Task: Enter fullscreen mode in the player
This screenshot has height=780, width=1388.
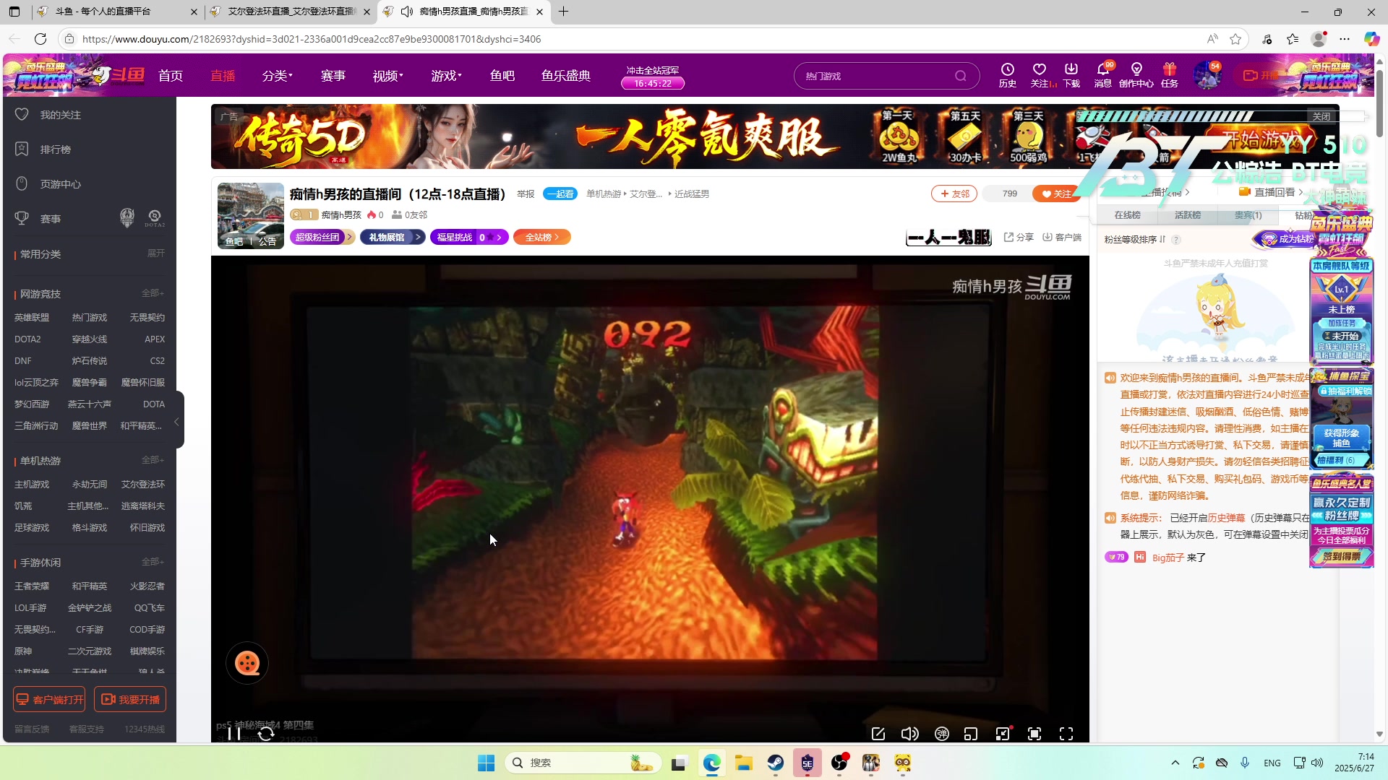Action: click(x=1066, y=734)
